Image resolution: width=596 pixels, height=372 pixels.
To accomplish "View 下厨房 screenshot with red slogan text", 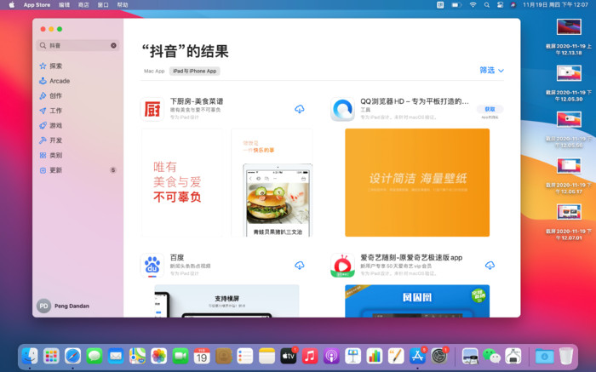I will [182, 182].
